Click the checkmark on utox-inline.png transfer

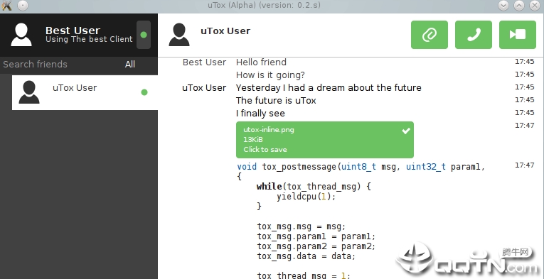coord(405,131)
